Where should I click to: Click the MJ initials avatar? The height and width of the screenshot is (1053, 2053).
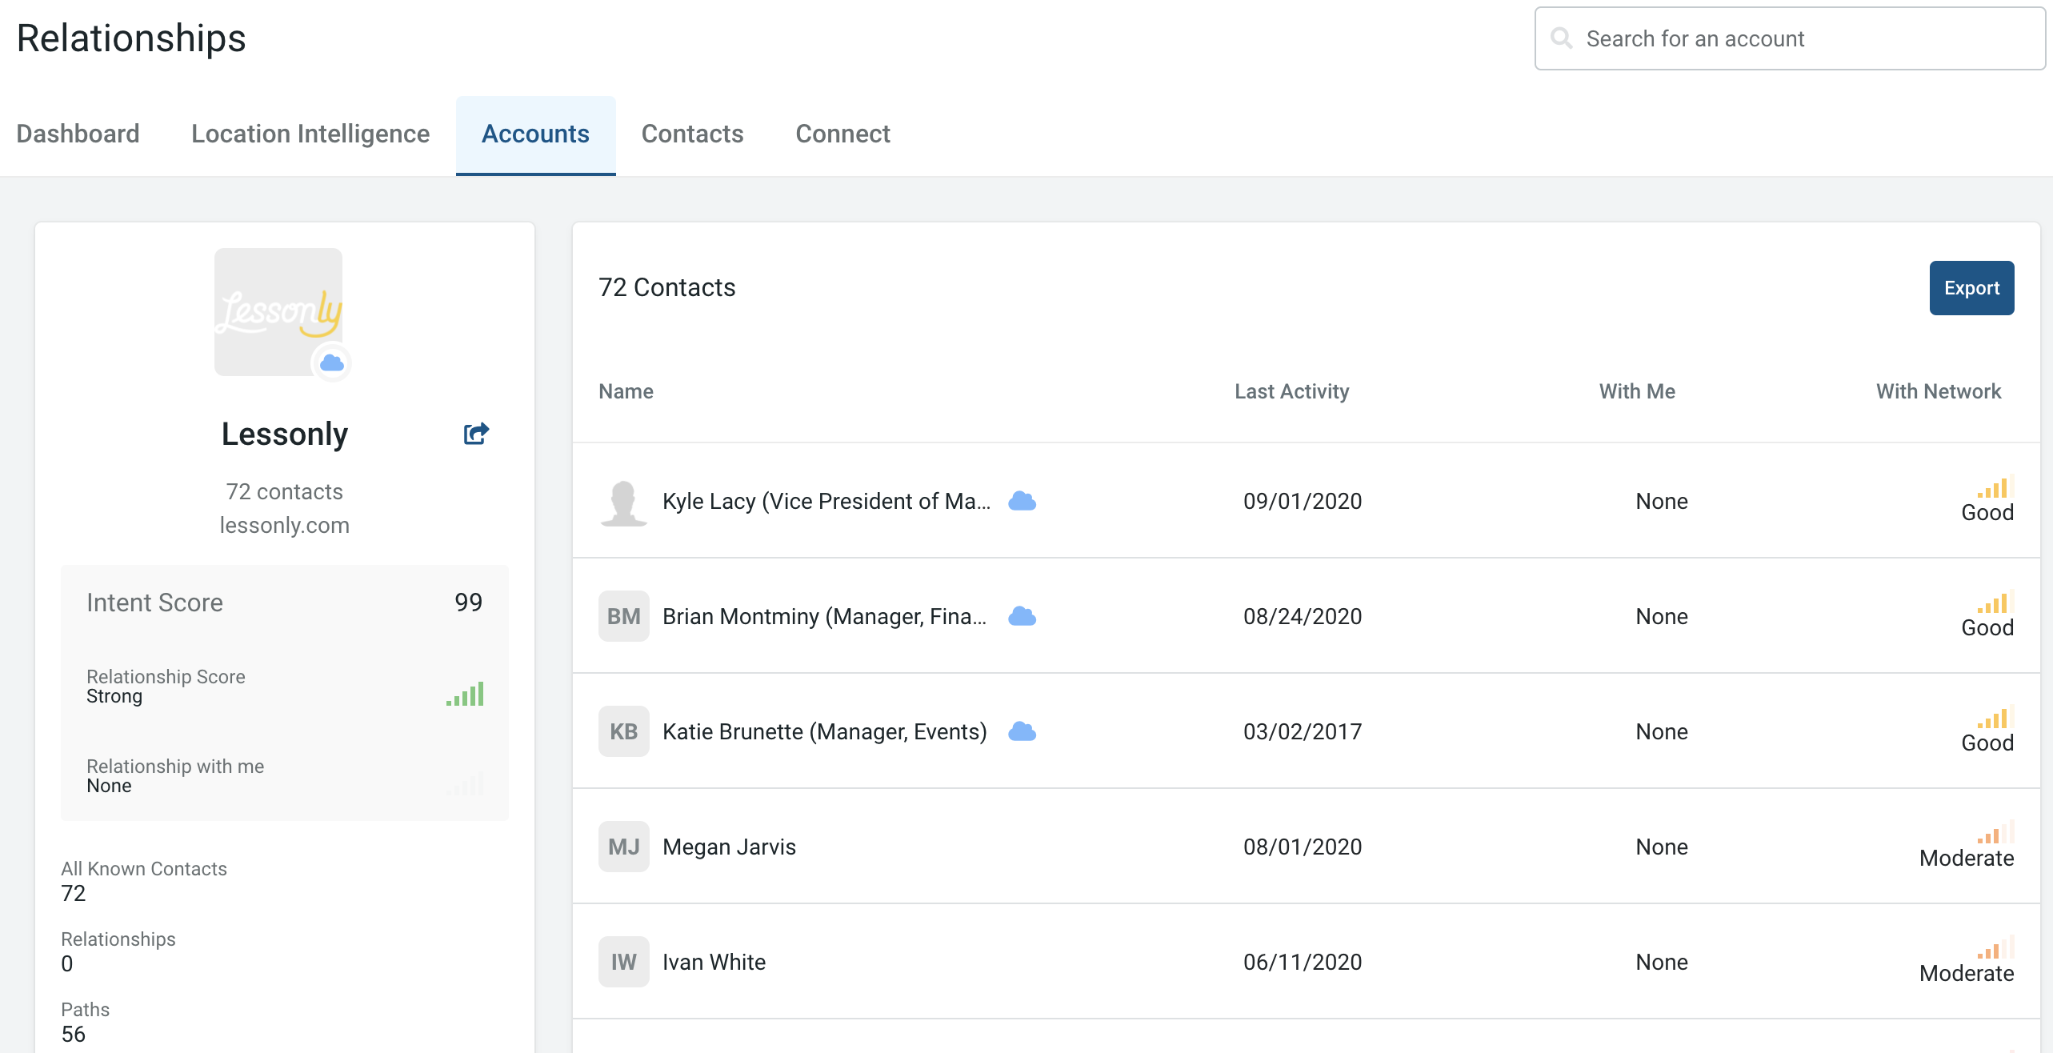pyautogui.click(x=623, y=847)
